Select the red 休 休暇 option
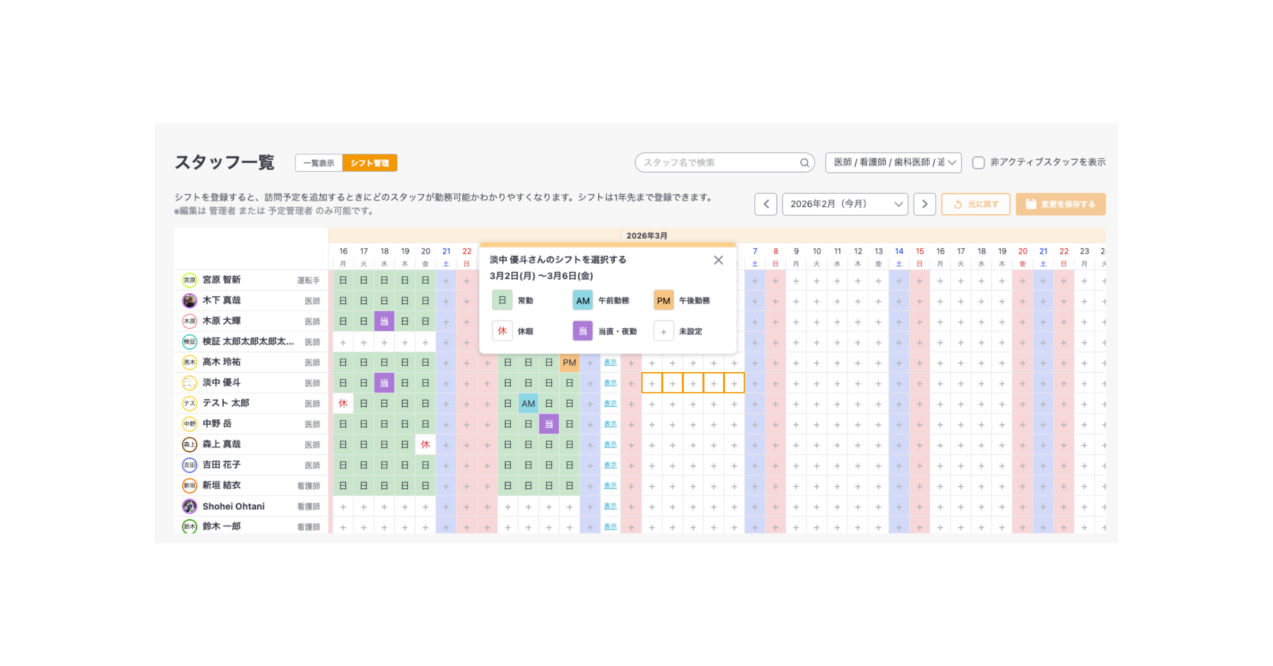This screenshot has height=666, width=1273. point(502,331)
